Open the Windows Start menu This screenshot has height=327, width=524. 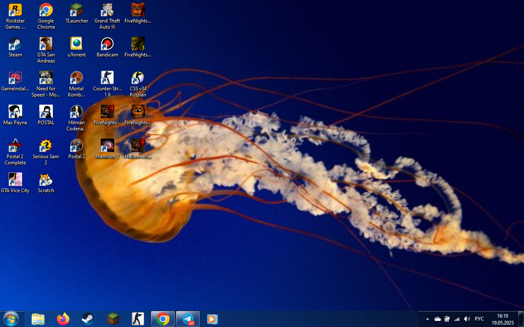(x=11, y=319)
